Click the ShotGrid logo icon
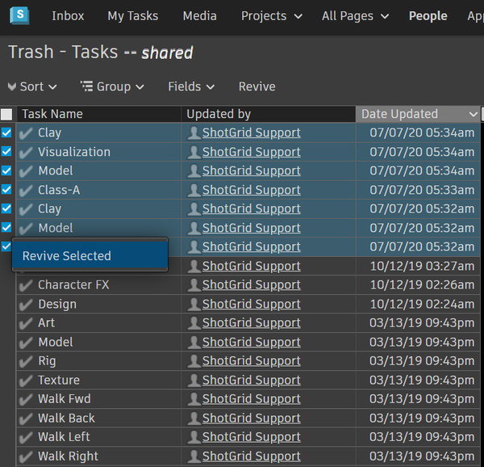 [x=19, y=15]
